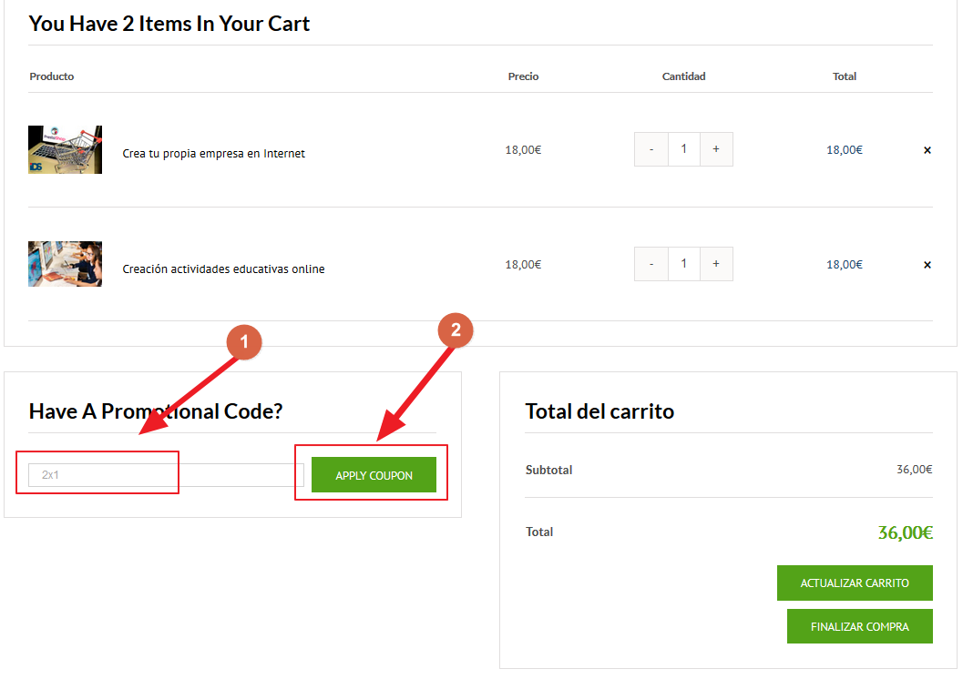Increase quantity of Creación actividades educativas
The width and height of the screenshot is (963, 679).
[x=716, y=264]
